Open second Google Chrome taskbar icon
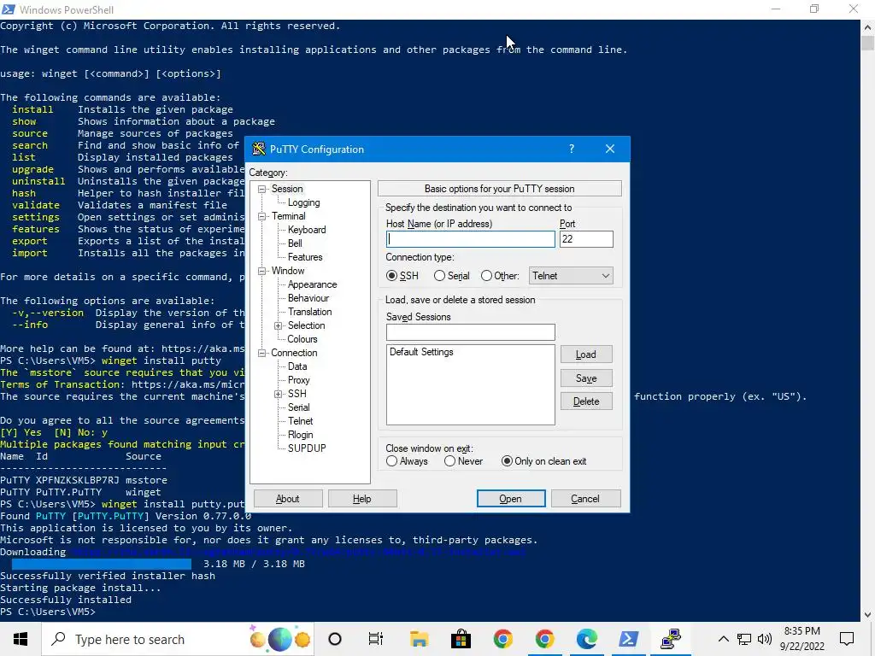Viewport: 875px width, 656px height. coord(544,639)
